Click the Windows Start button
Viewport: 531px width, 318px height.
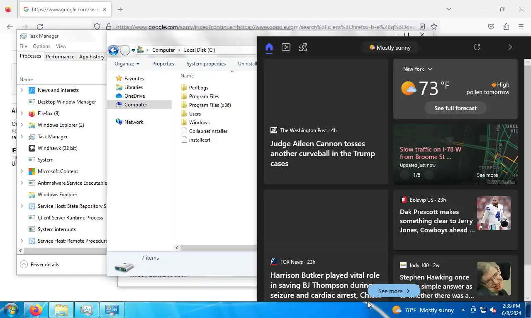point(11,310)
